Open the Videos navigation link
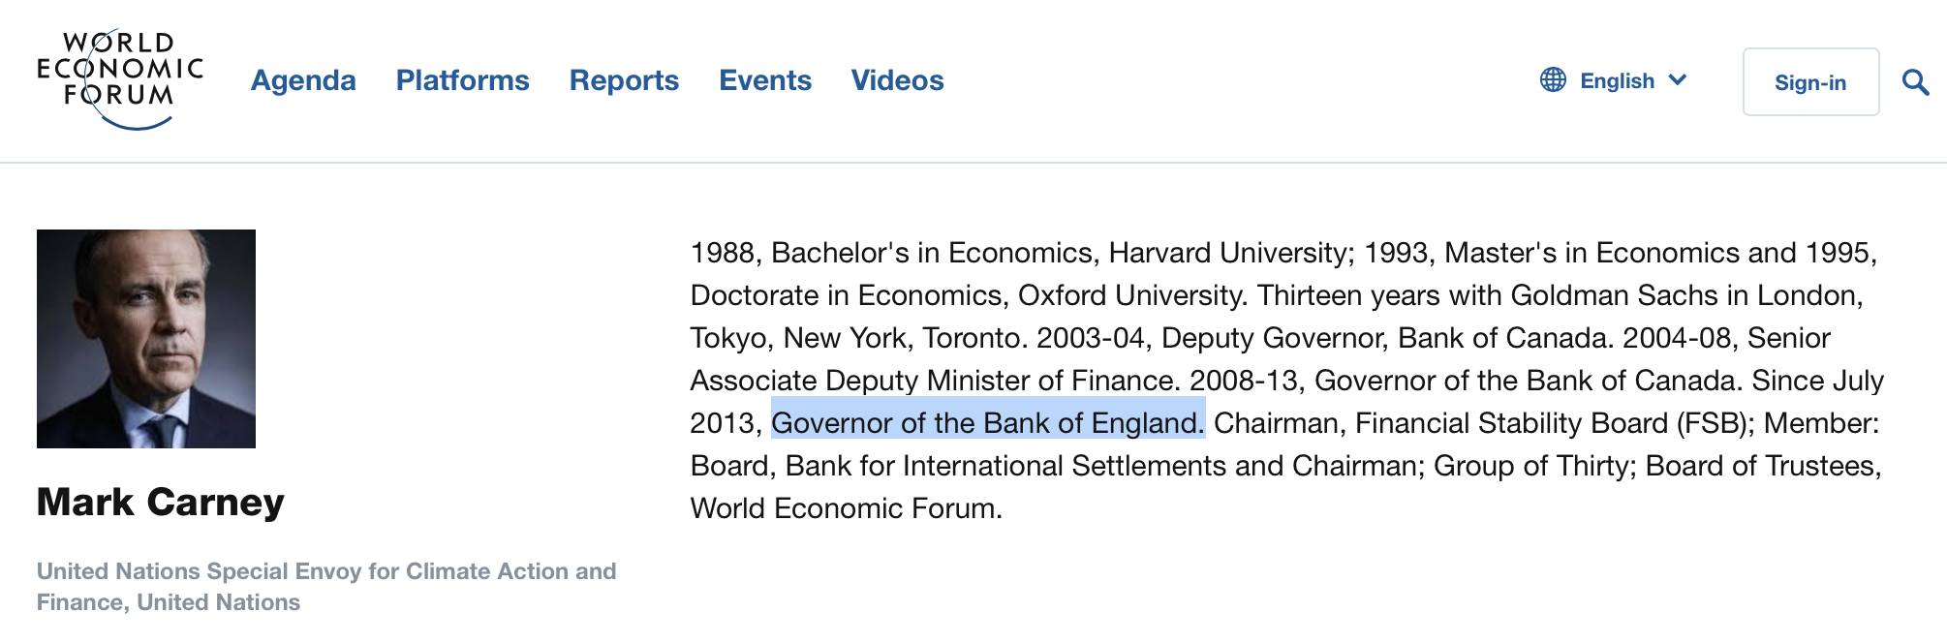1947x643 pixels. coord(897,80)
